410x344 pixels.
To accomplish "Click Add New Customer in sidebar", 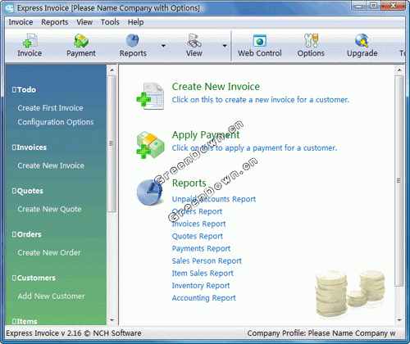I will tap(51, 296).
